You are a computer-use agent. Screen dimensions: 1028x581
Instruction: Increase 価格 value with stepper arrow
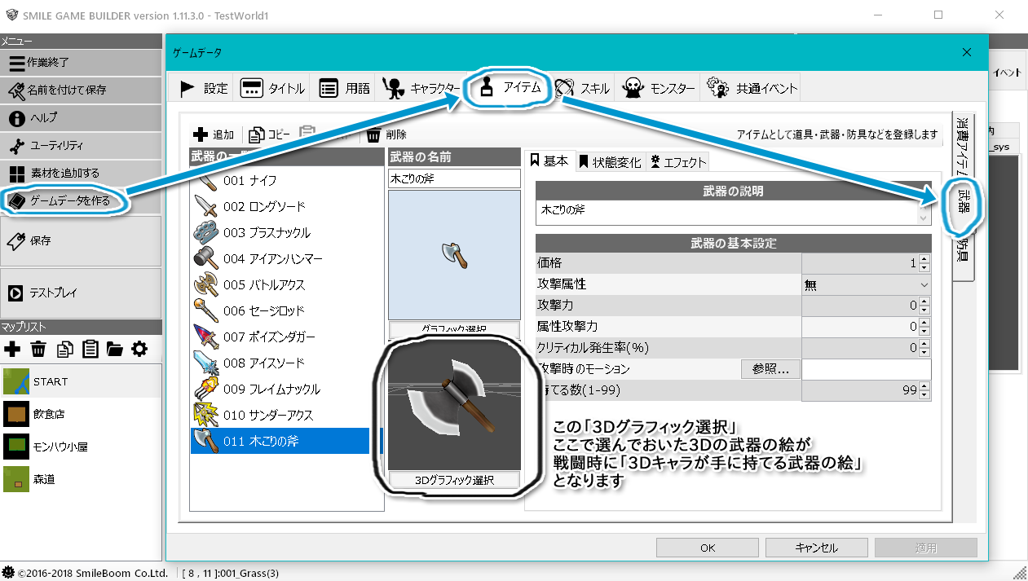click(x=924, y=260)
